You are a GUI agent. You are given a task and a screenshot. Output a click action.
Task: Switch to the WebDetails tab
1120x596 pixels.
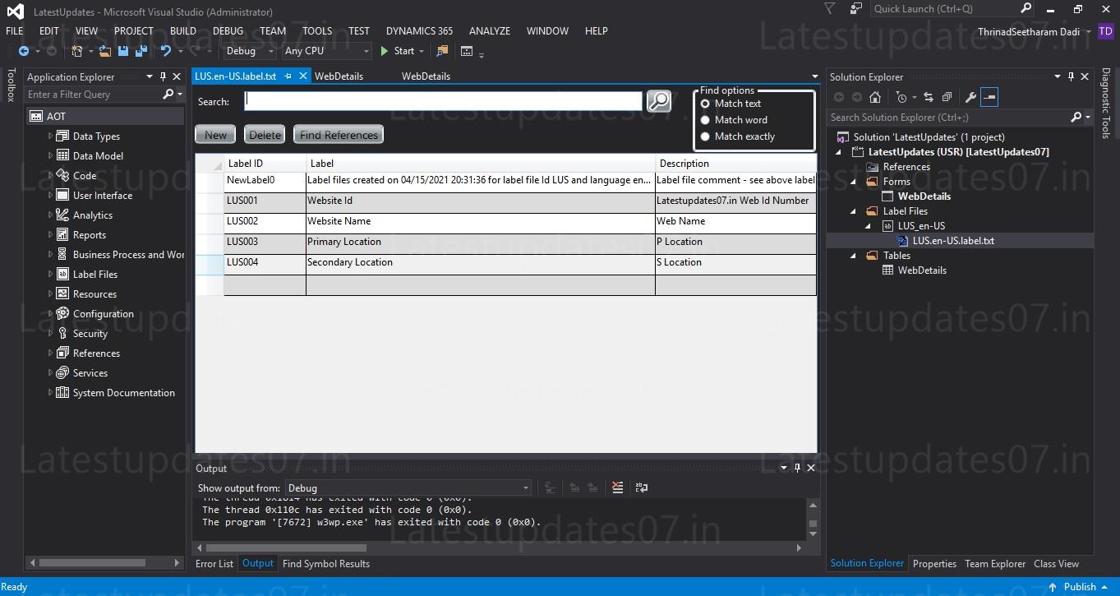point(339,76)
